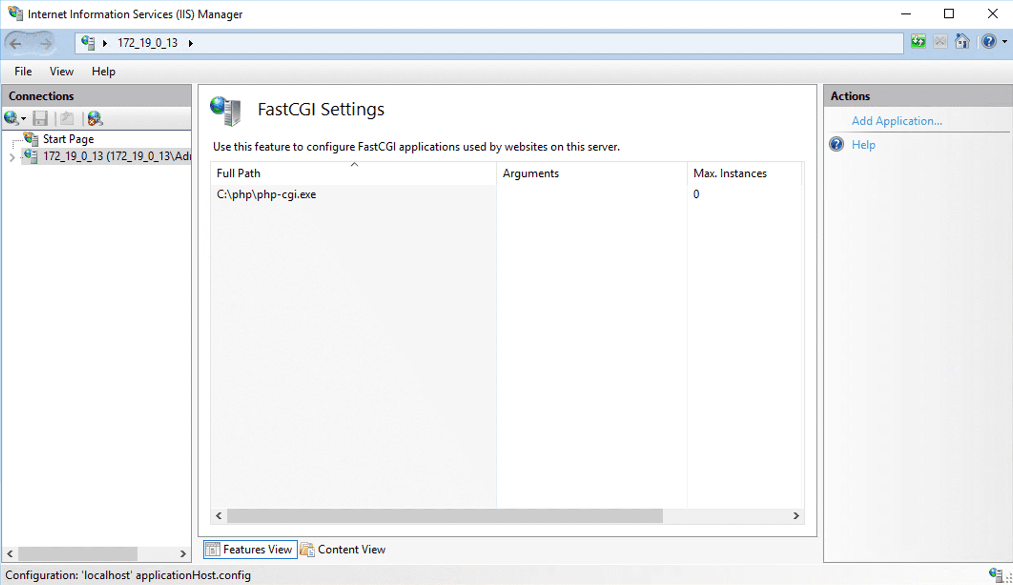
Task: Open the File menu
Action: (23, 71)
